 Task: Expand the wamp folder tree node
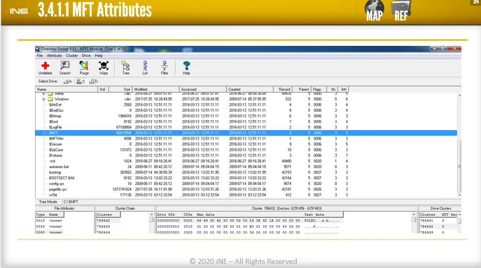tap(44, 94)
